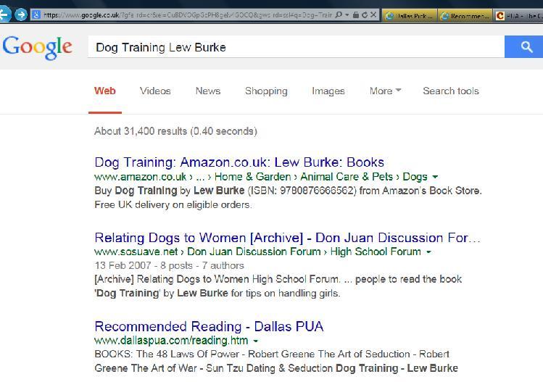This screenshot has height=382, width=543.
Task: Click www.sosuave.net green URL text
Action: (x=136, y=252)
